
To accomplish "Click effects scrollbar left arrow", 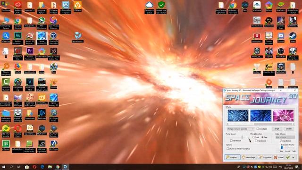I will point(228,124).
